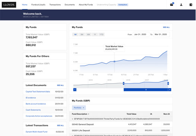The image size is (196, 136).
Task: Collapse the EF9P3DX fund group row
Action: pos(73,119)
